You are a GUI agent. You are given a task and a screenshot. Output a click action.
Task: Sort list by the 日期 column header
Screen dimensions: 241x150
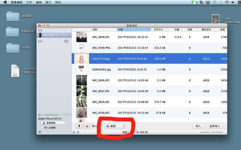point(134,30)
